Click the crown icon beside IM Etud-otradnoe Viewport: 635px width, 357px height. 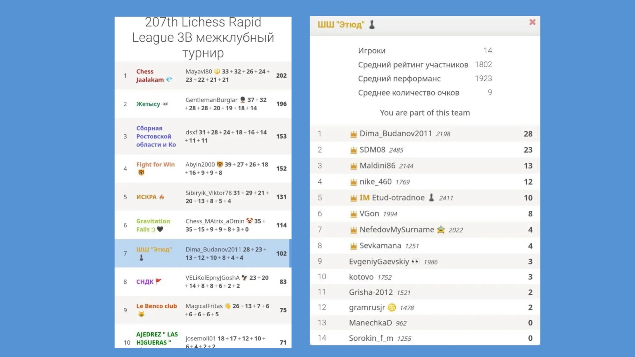pos(353,198)
